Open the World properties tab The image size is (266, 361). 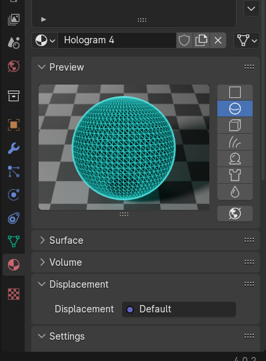(x=13, y=67)
